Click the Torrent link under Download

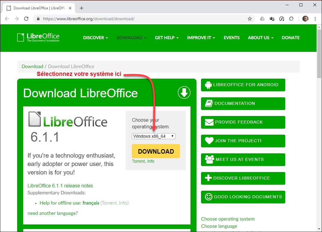139,161
